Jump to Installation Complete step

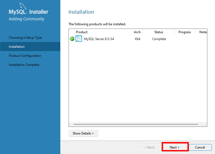(24, 65)
